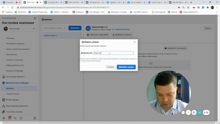Pause the Loom recording
Viewport: 220px width, 124px height.
tap(194, 112)
